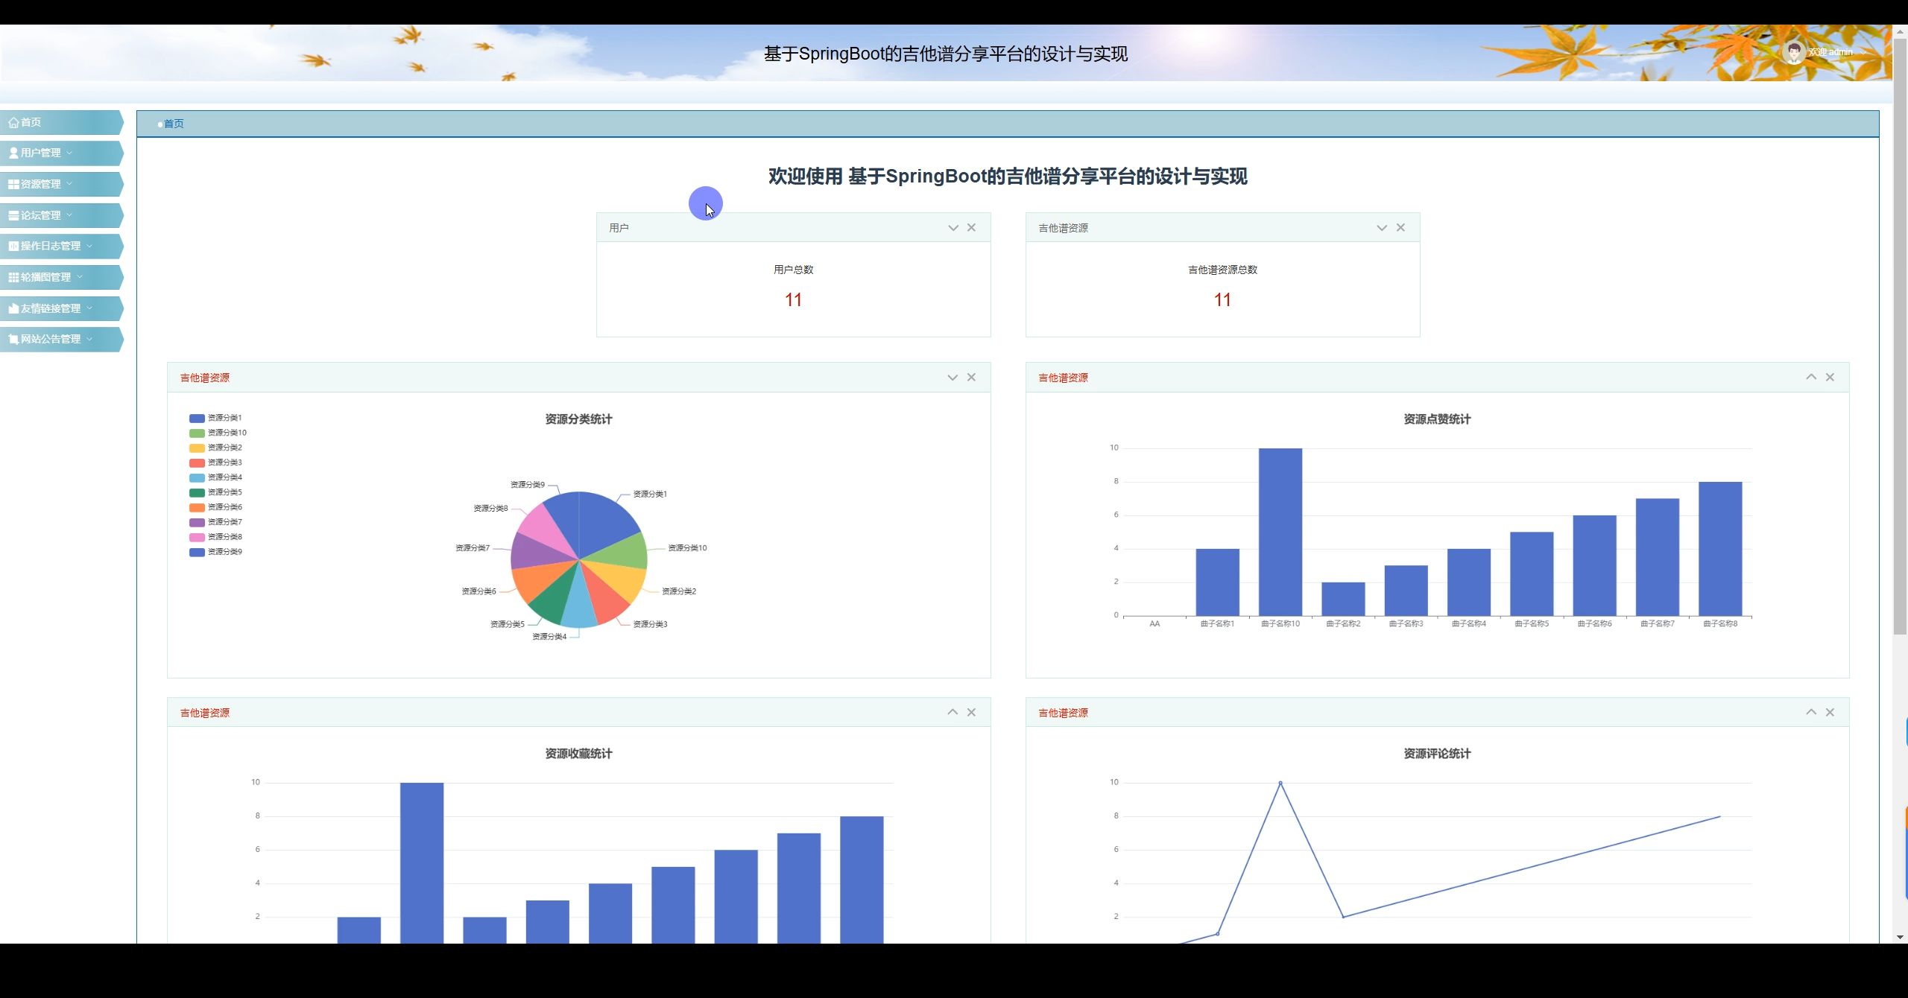Screen dimensions: 1908x998
Task: Click the 曲子名称10 bar in likes chart
Action: (1280, 533)
